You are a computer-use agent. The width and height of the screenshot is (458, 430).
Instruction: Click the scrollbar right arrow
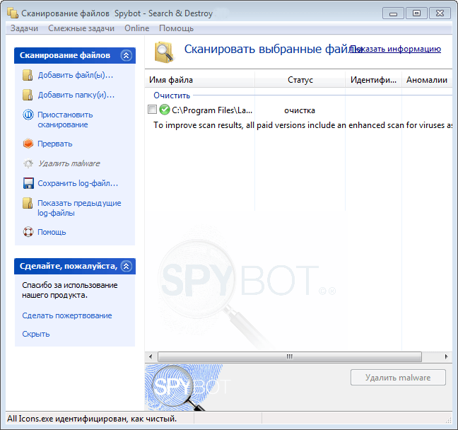pyautogui.click(x=446, y=356)
